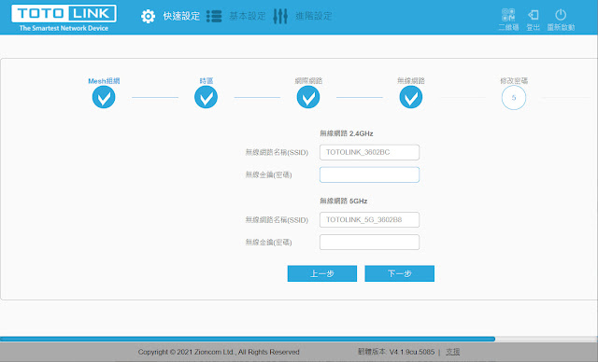Open the 支援 support link

452,352
